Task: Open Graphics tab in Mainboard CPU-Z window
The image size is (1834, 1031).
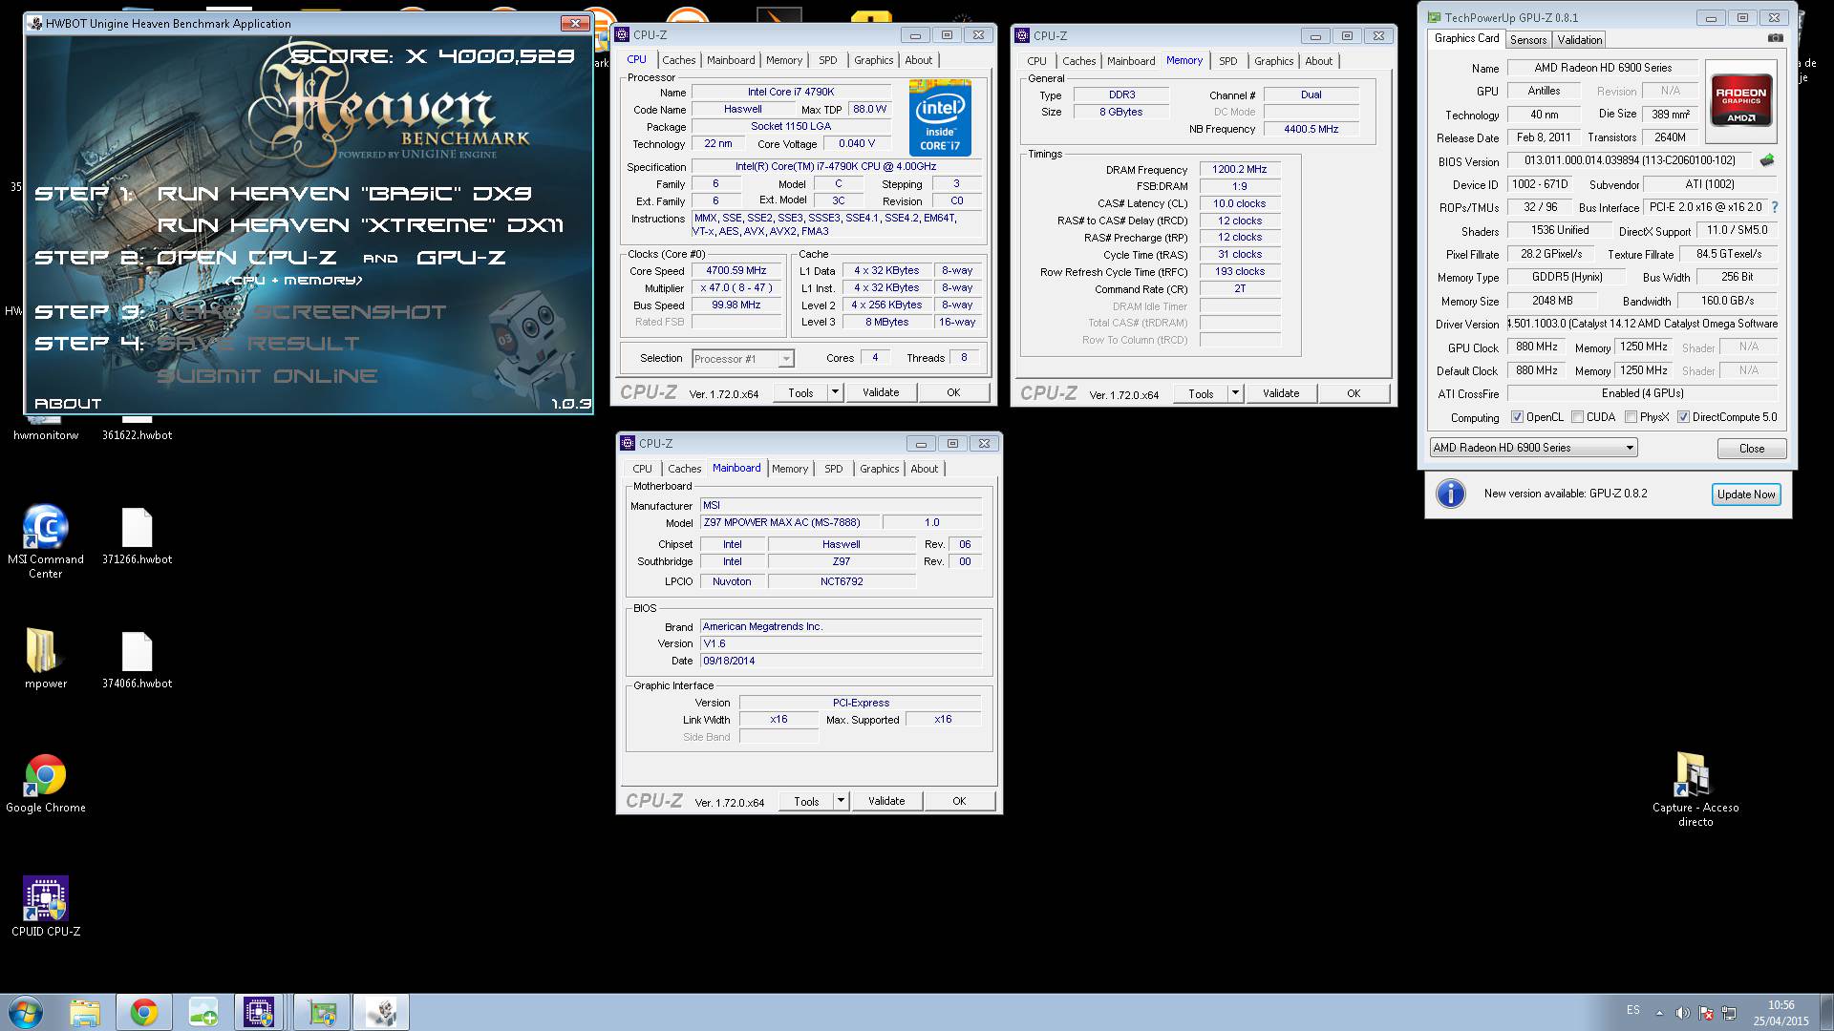Action: [x=879, y=469]
